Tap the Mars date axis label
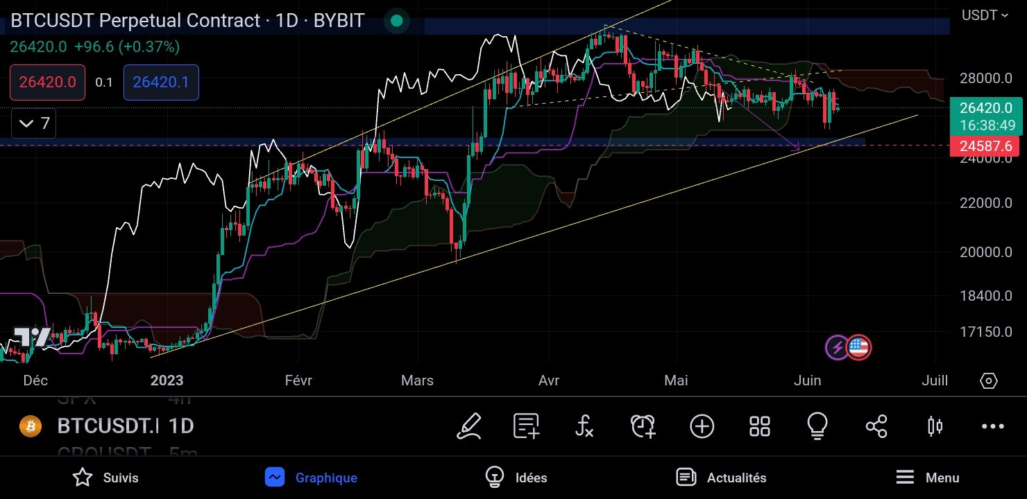 click(418, 380)
